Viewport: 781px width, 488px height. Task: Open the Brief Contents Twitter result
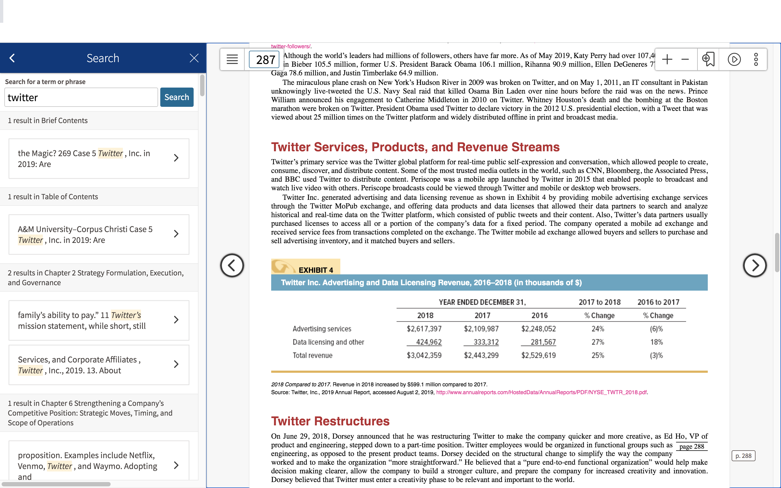click(99, 159)
